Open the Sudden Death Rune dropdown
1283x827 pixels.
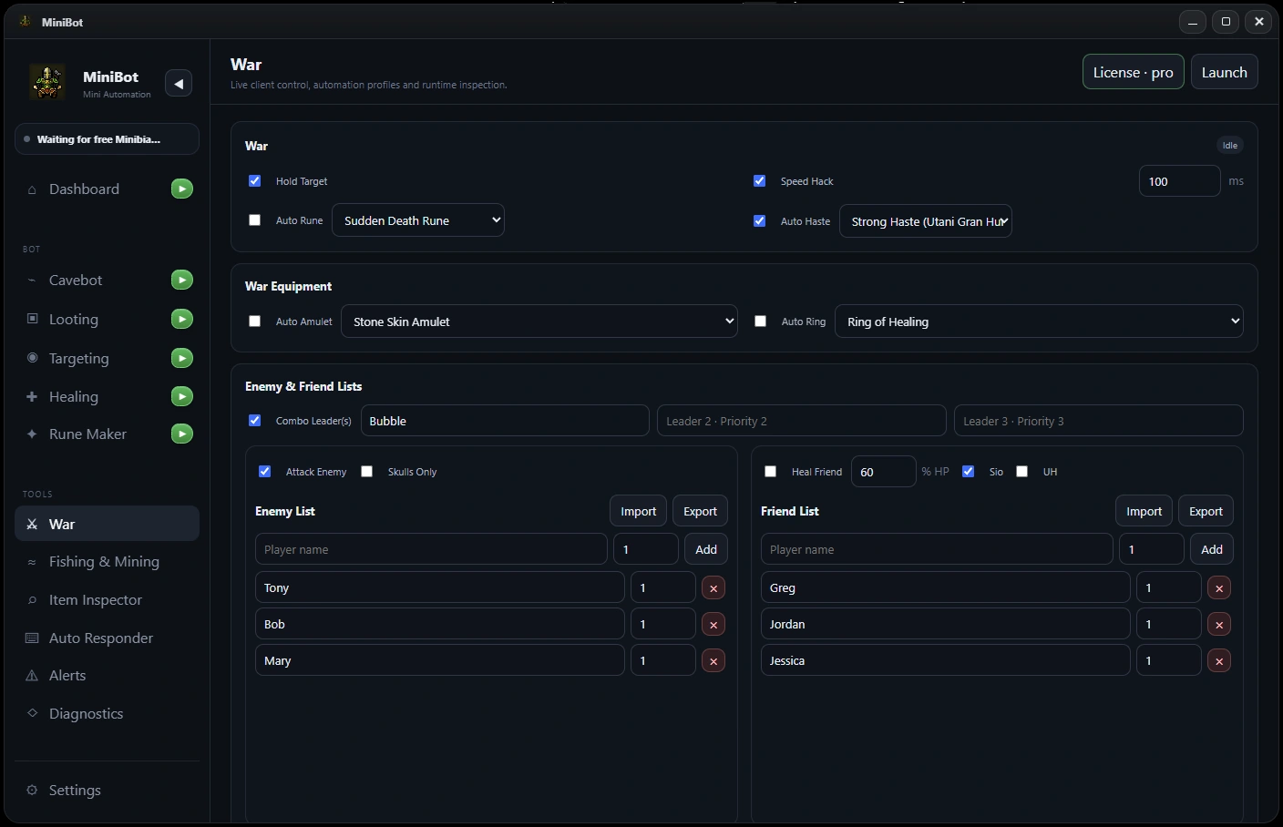click(418, 220)
